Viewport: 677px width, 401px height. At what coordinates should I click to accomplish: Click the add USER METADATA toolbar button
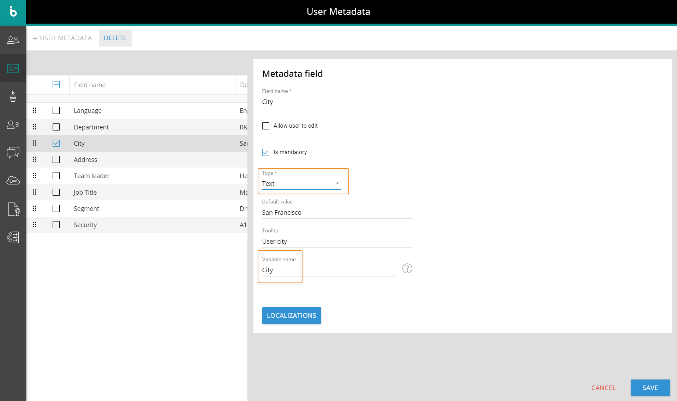tap(62, 38)
